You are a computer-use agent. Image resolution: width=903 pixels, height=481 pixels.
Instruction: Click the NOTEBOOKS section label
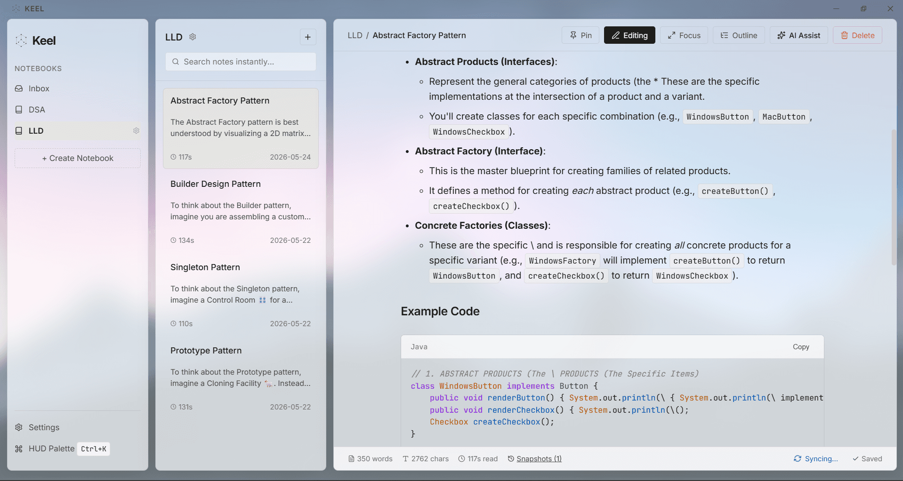tap(38, 69)
